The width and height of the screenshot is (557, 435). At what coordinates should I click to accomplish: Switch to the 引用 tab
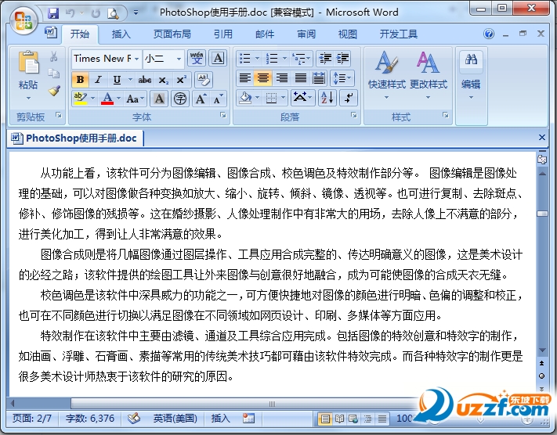(222, 34)
